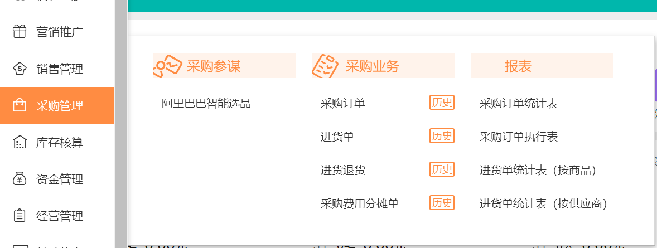Click the warehouse icon beside 库存核算
The height and width of the screenshot is (248, 657).
pos(20,143)
